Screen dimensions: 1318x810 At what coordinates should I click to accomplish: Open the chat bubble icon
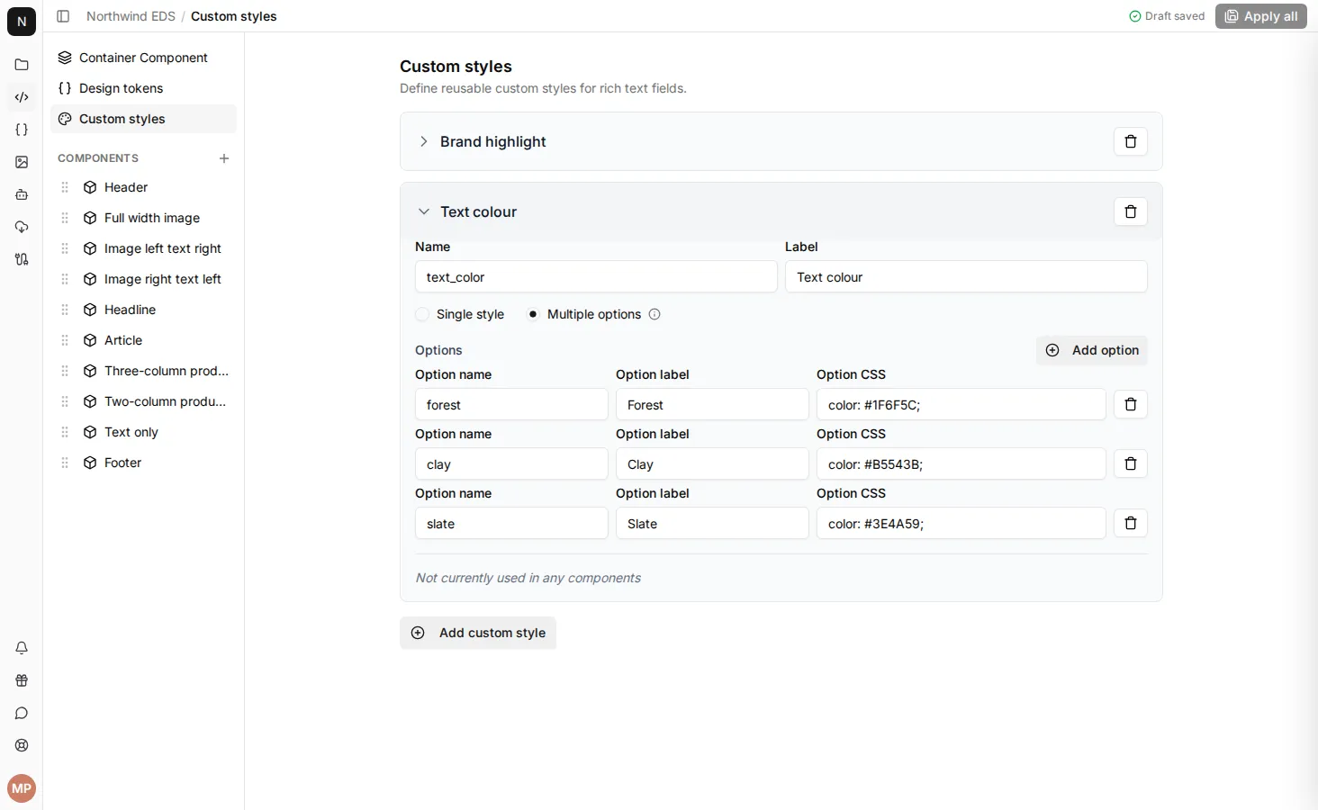coord(22,713)
